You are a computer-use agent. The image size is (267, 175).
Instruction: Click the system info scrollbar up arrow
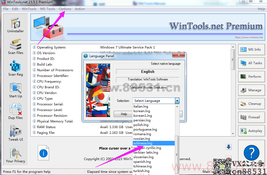click(x=233, y=47)
